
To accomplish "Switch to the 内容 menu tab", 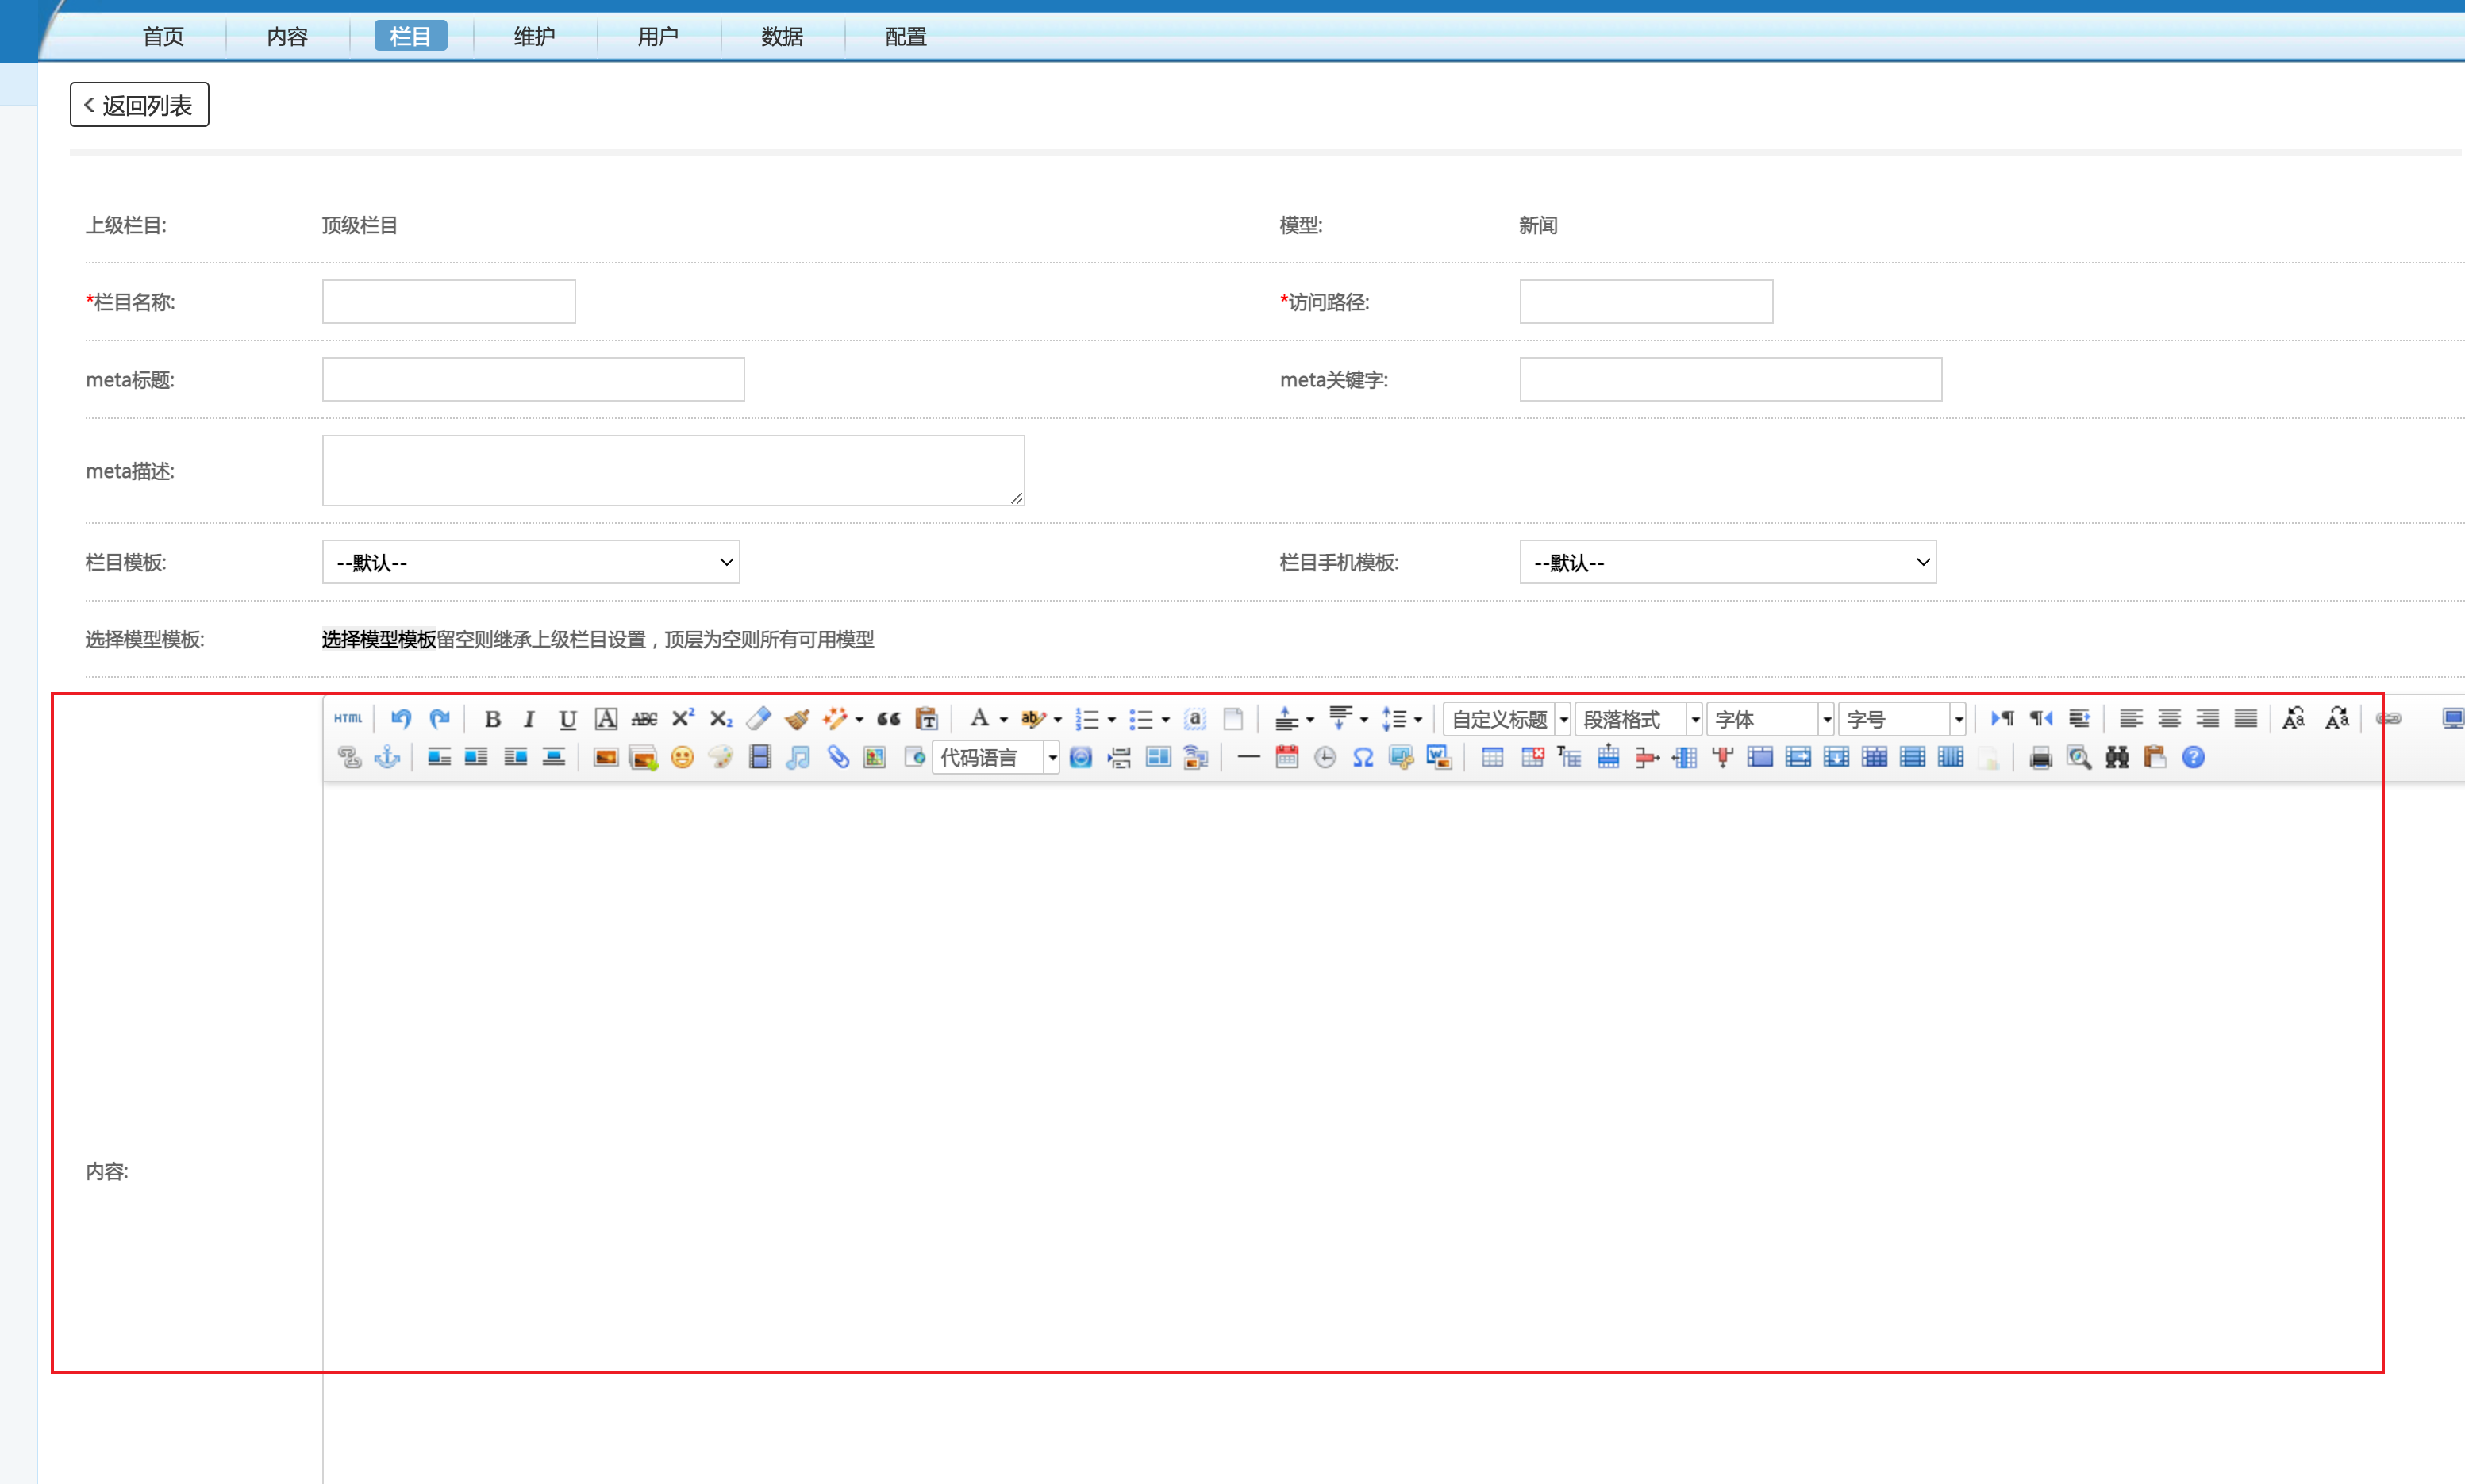I will [287, 36].
